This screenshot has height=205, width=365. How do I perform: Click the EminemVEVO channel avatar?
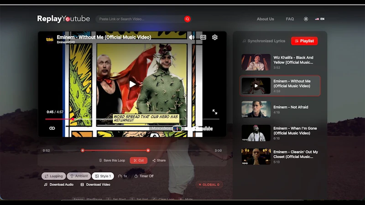(x=50, y=40)
